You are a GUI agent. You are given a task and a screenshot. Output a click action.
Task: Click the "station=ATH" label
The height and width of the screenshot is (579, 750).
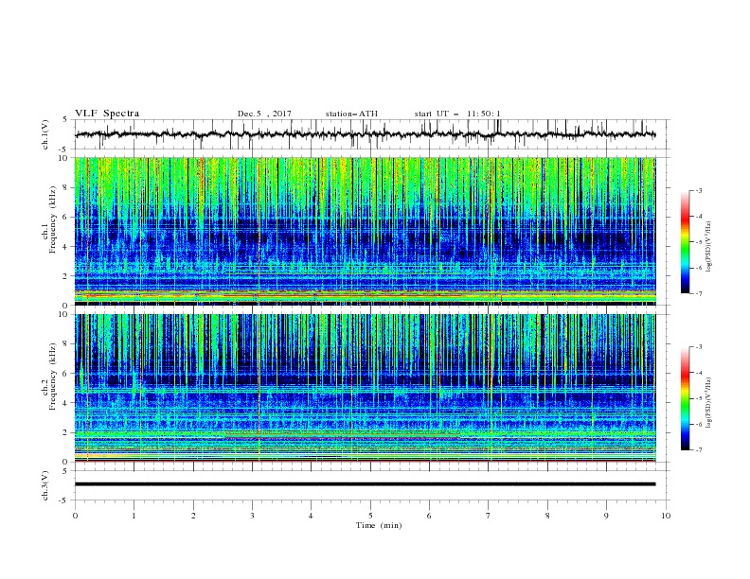pyautogui.click(x=351, y=114)
